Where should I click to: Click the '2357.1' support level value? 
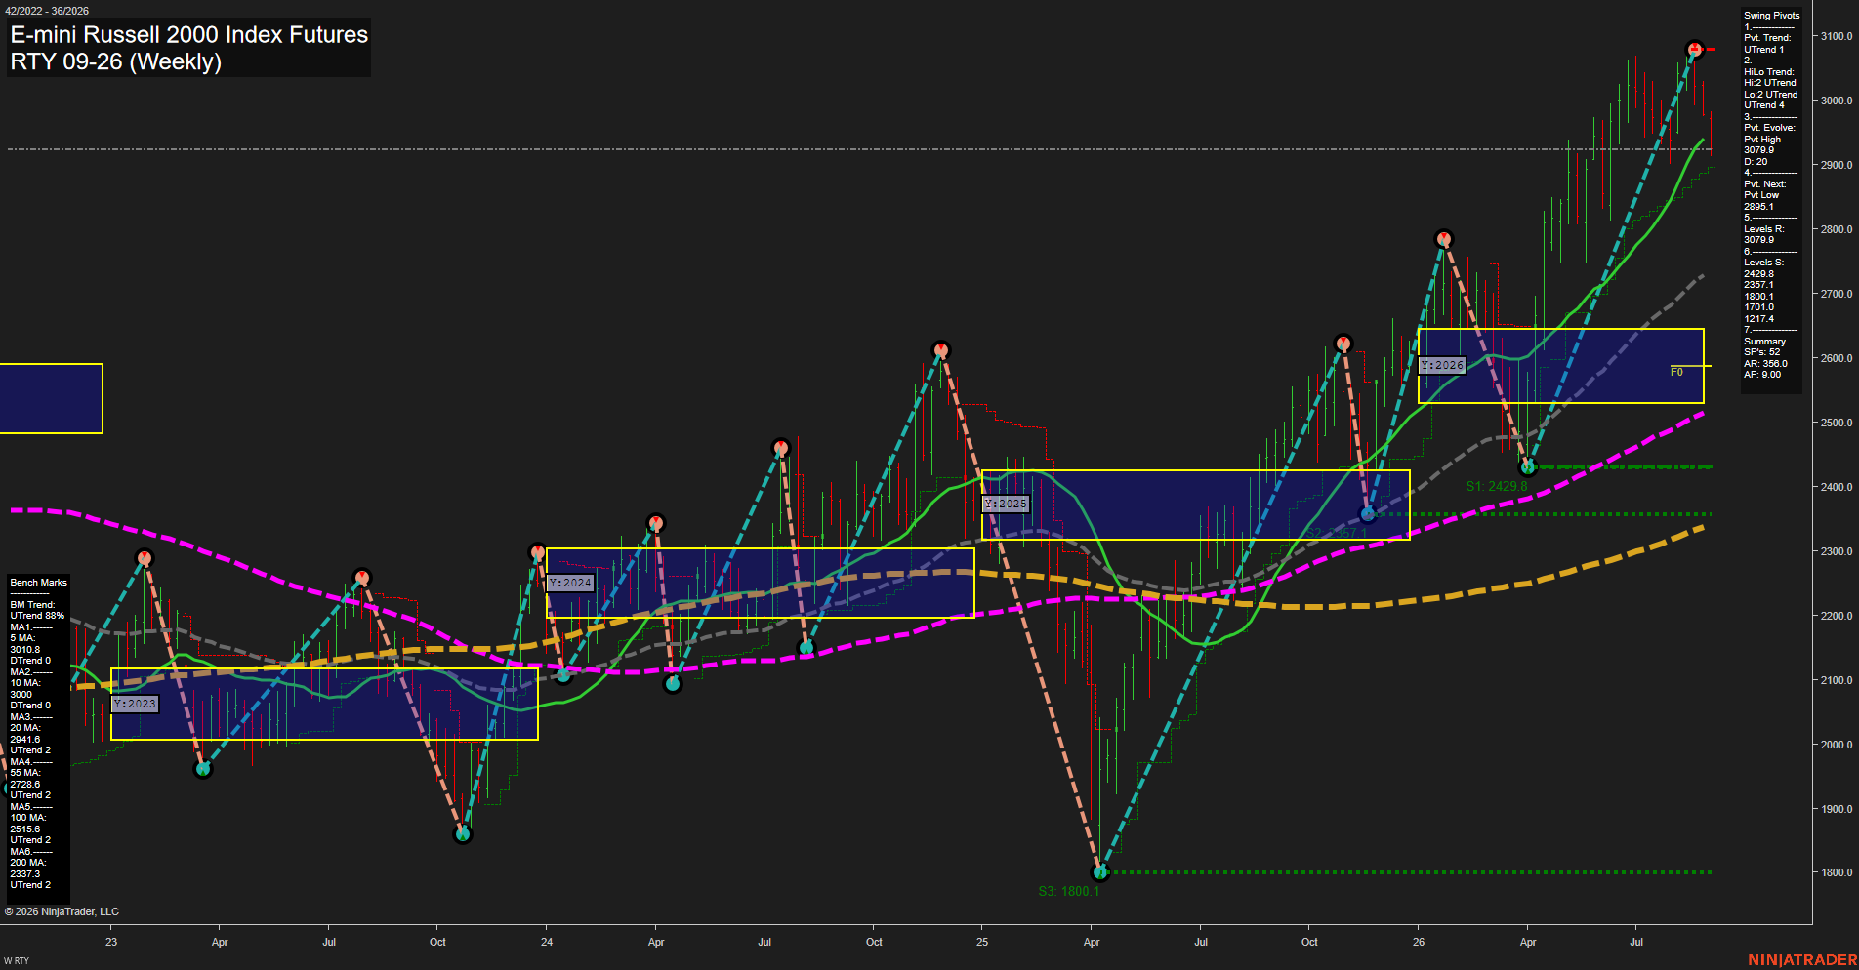[1758, 285]
